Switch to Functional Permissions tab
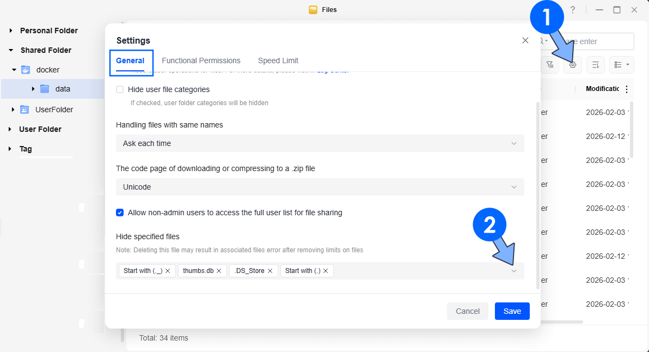The image size is (649, 352). (201, 60)
